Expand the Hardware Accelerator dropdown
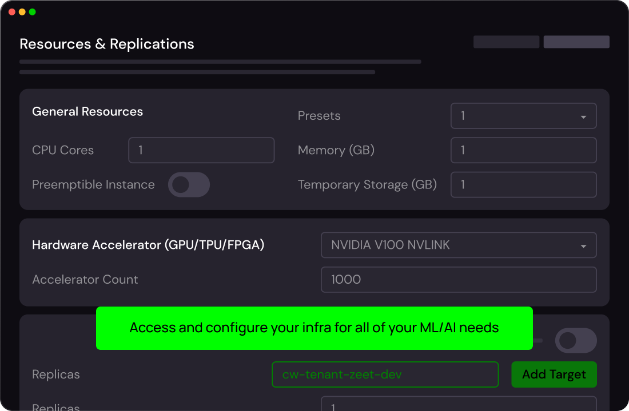Image resolution: width=629 pixels, height=411 pixels. (x=458, y=245)
